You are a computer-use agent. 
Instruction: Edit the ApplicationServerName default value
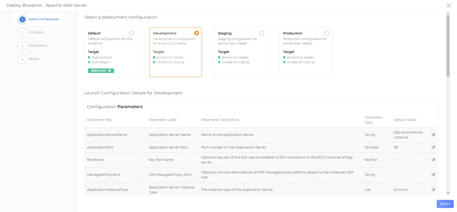coord(433,135)
